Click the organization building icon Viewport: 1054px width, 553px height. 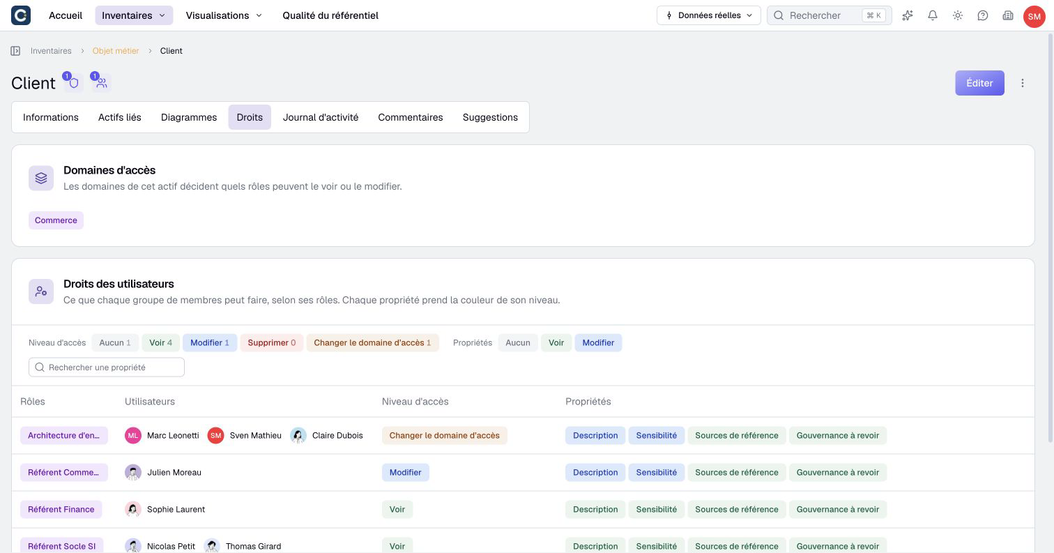[x=1008, y=15]
